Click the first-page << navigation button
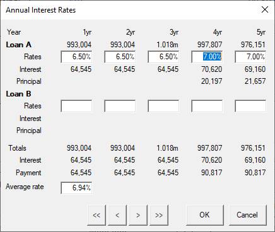Image resolution: width=275 pixels, height=232 pixels. [x=97, y=215]
